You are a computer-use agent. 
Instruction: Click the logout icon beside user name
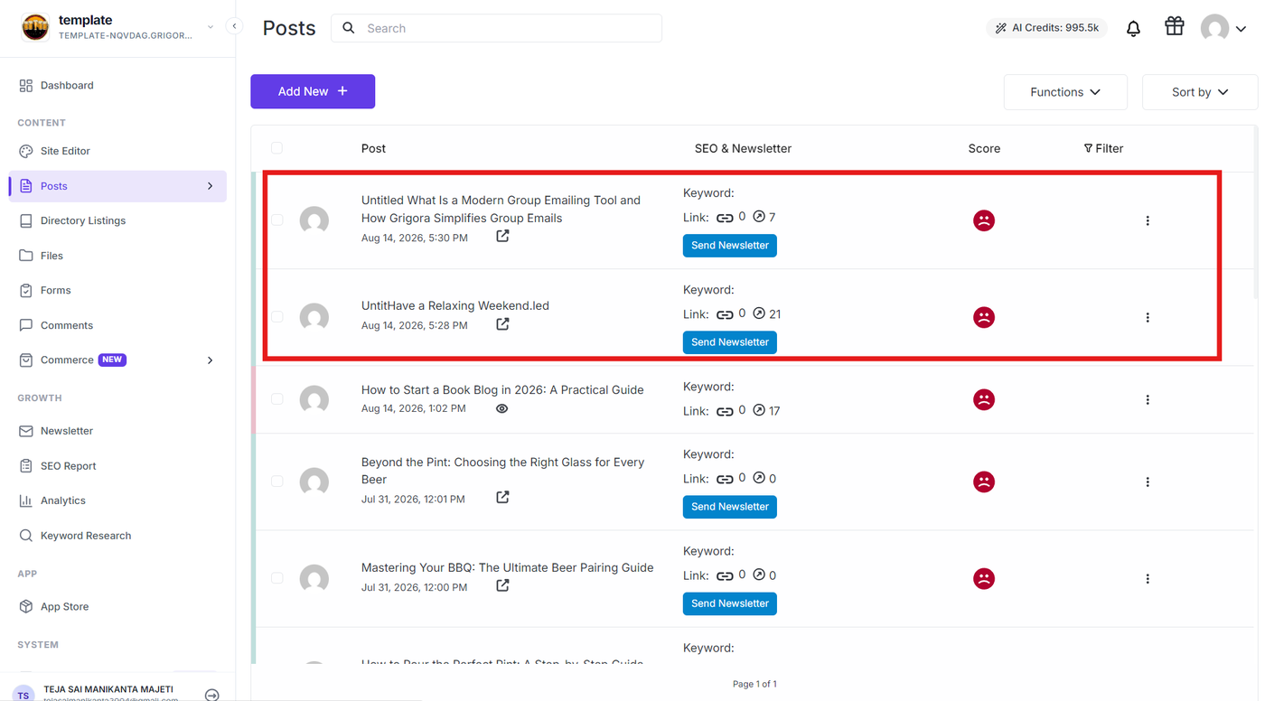click(211, 695)
